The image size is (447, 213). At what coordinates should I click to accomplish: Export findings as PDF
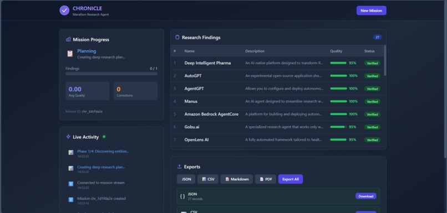(266, 179)
